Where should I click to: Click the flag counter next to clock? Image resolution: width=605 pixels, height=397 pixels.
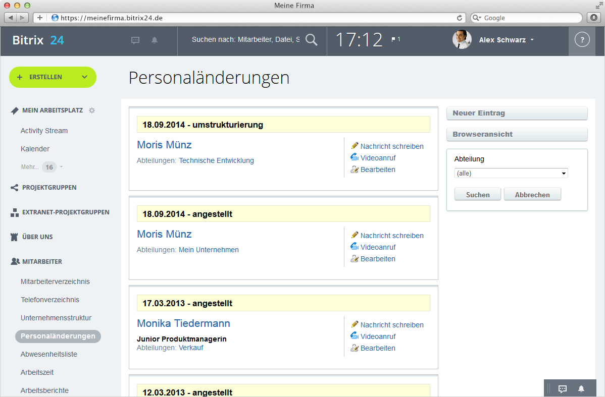pos(395,39)
